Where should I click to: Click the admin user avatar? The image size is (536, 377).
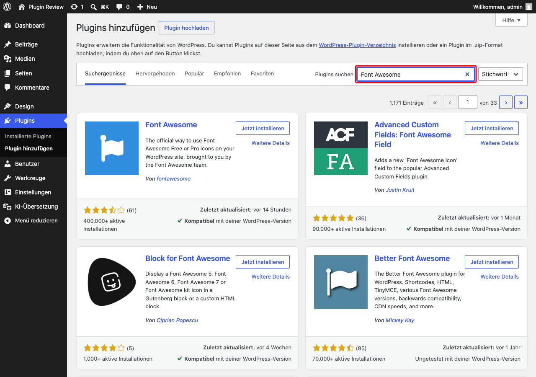(x=529, y=7)
